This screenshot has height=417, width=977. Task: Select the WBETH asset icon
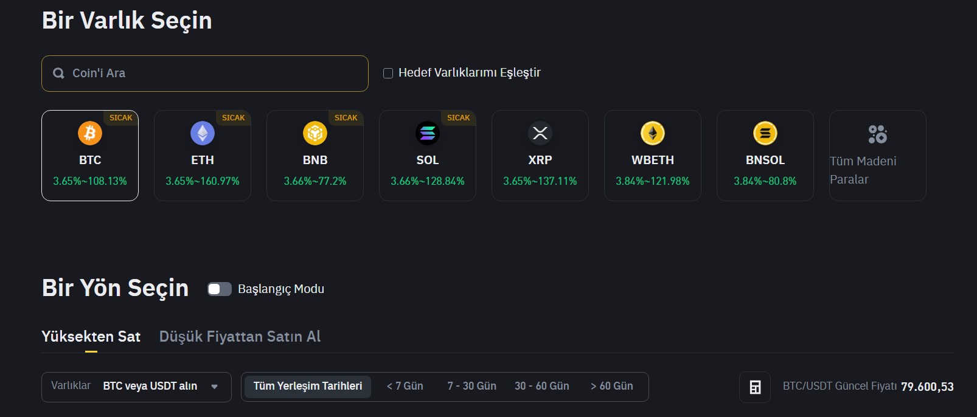click(653, 134)
